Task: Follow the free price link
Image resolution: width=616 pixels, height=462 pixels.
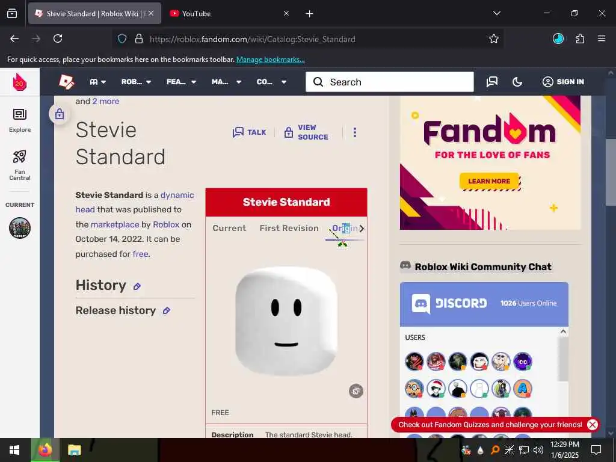Action: (x=140, y=254)
